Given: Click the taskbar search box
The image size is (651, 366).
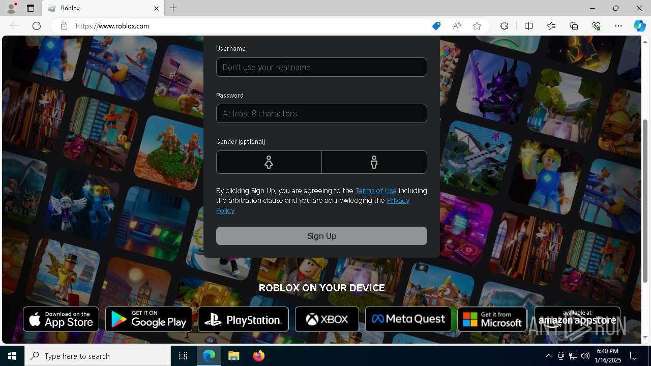Looking at the screenshot, I should point(98,356).
